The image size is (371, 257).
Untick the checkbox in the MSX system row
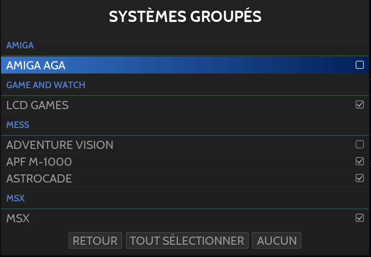pos(359,218)
